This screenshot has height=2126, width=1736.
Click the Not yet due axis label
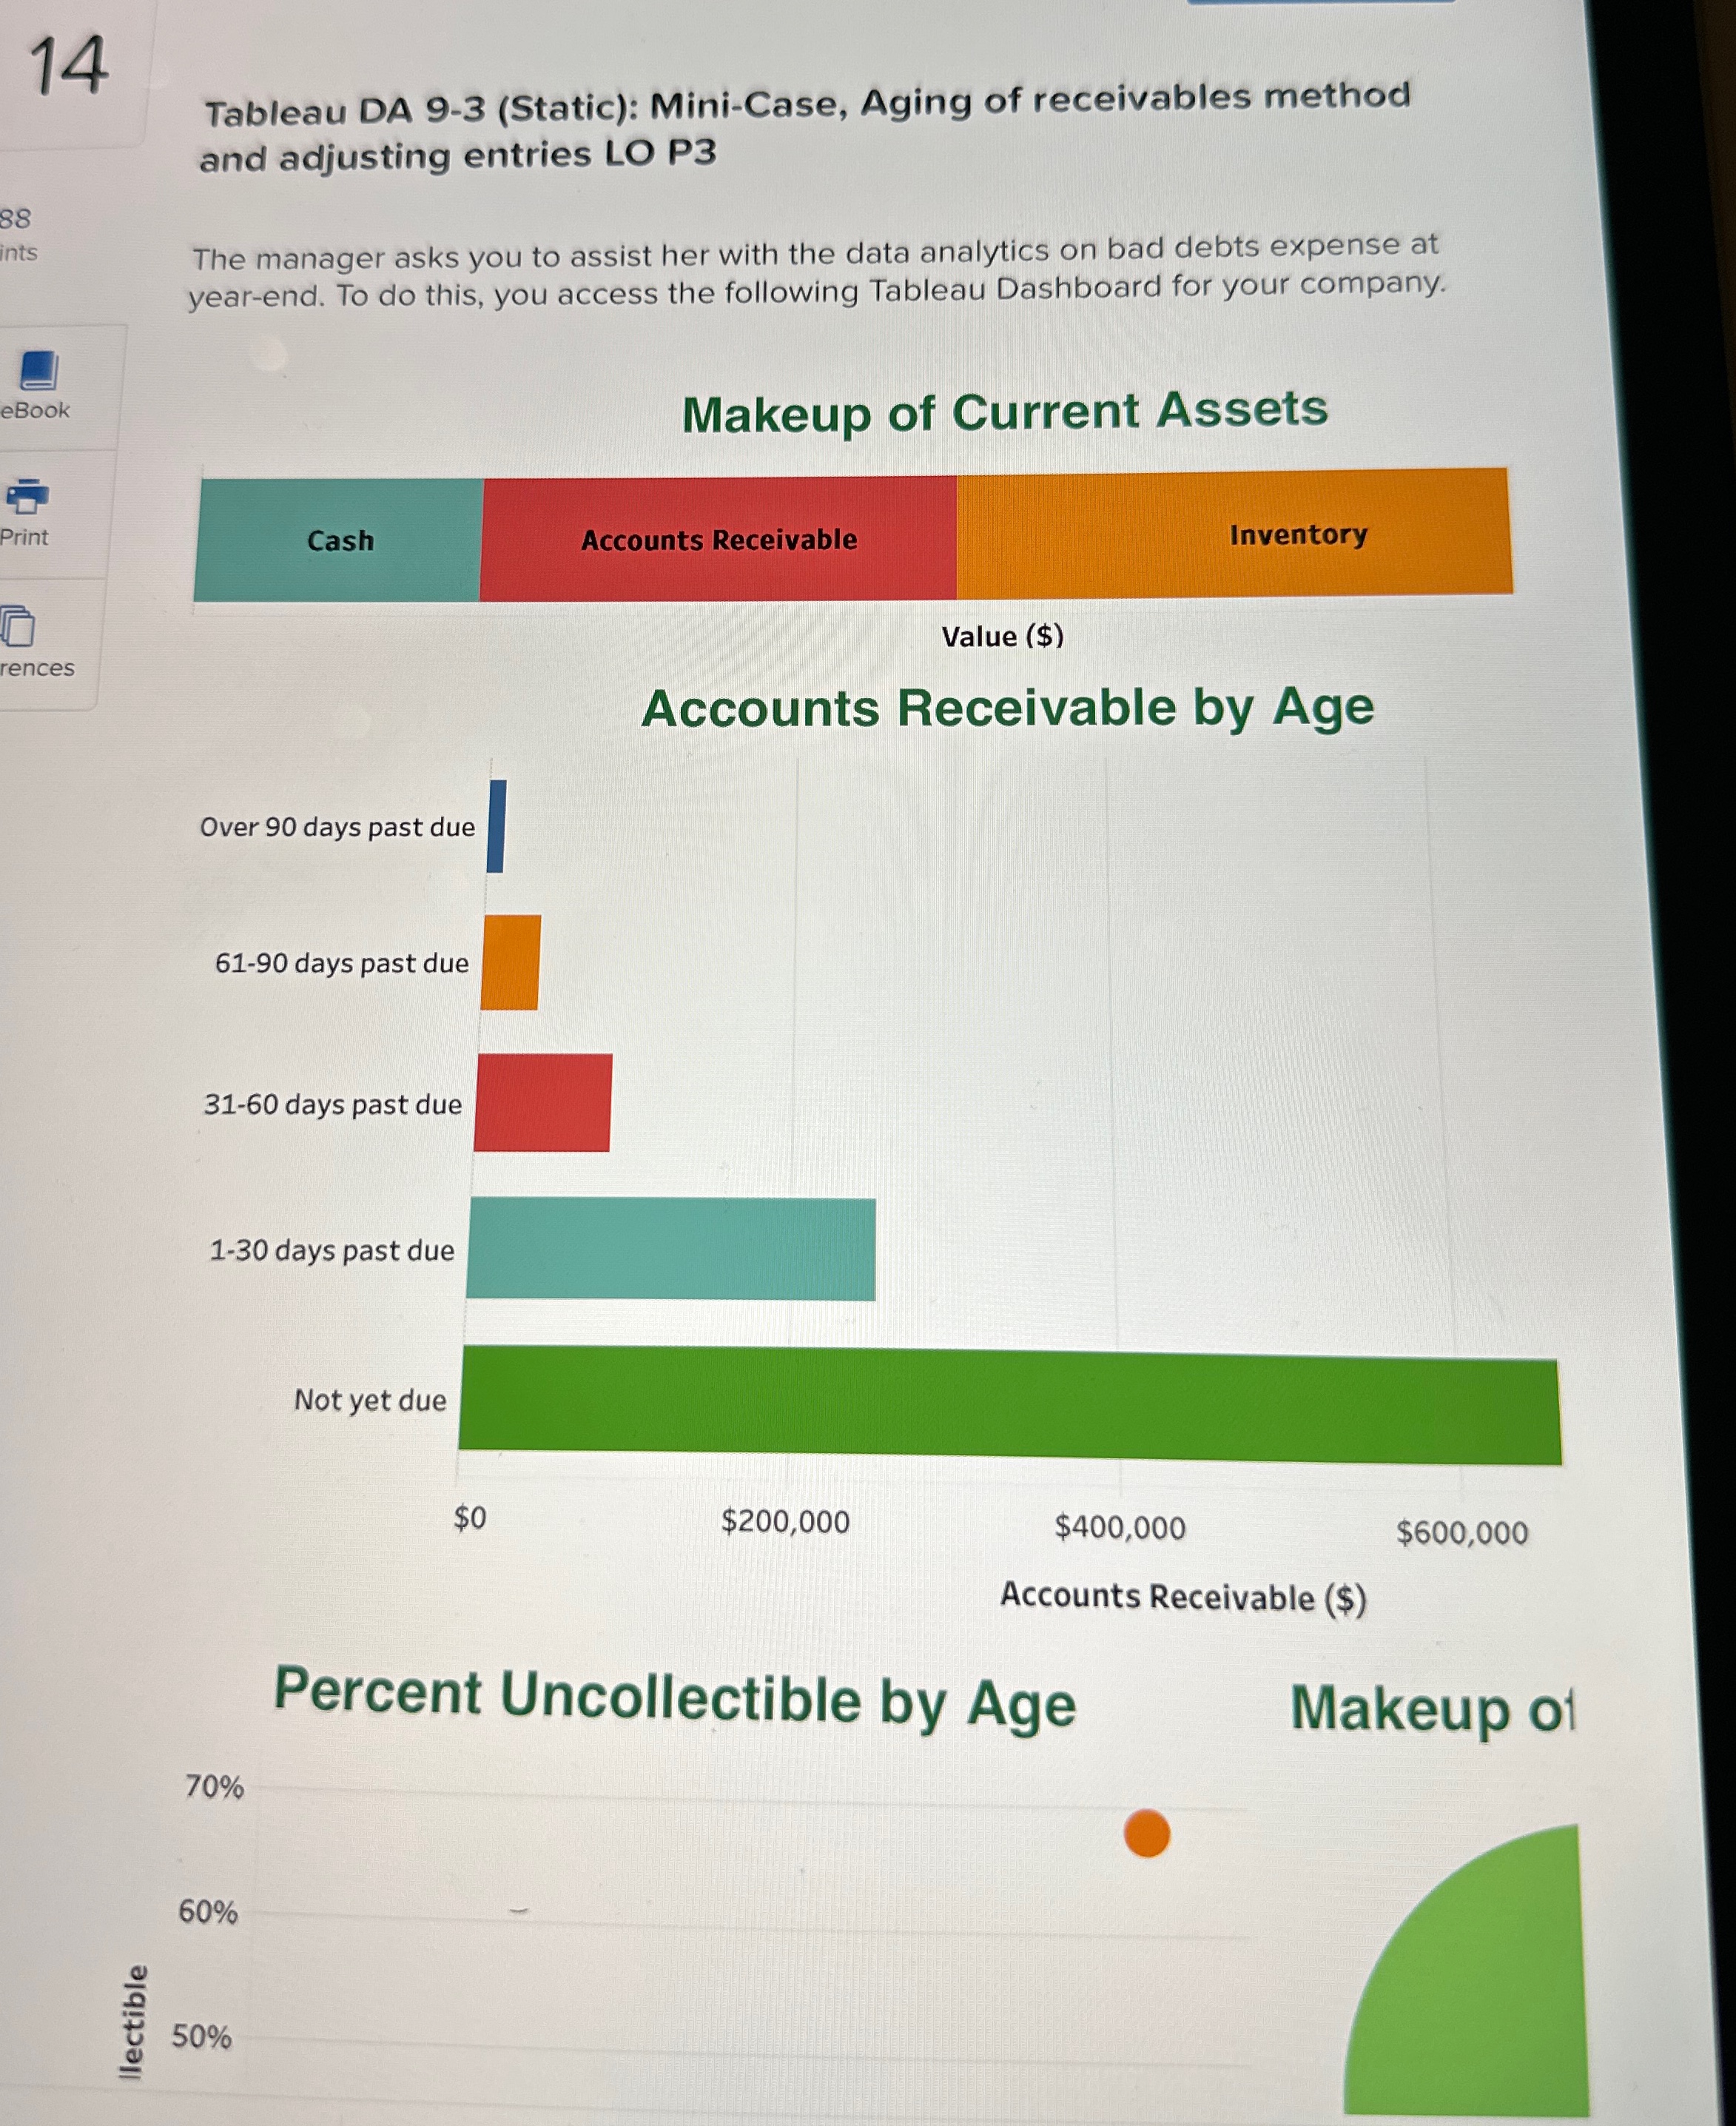point(370,1400)
